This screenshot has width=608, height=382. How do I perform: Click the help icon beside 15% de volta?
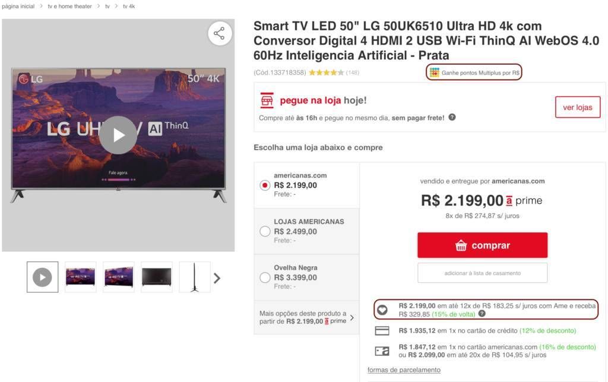[482, 314]
